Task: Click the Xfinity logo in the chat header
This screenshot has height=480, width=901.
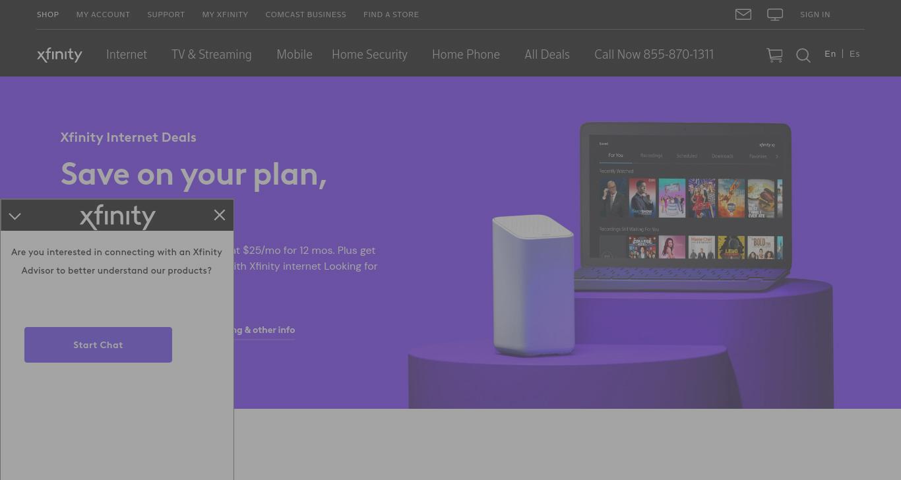Action: pyautogui.click(x=117, y=216)
